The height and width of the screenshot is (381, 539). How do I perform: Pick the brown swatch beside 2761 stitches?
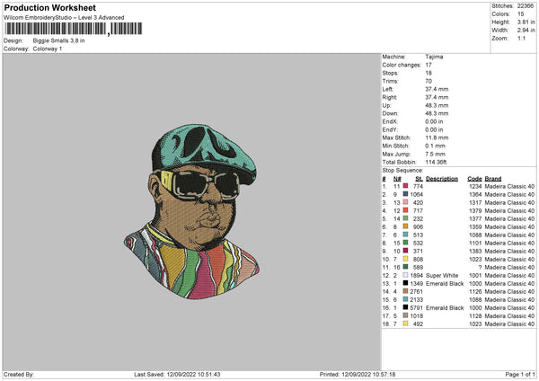pos(406,291)
